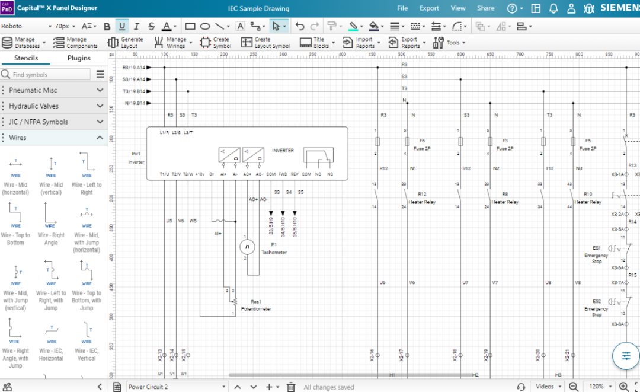Screen dimensions: 640x392
Task: Delete the current page trash icon
Action: pos(290,387)
